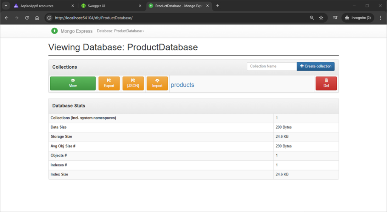Click the zoom magnifier icon in address bar

pyautogui.click(x=312, y=18)
